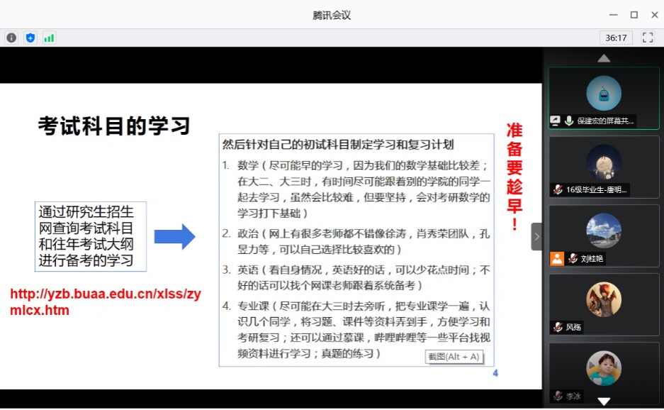
Task: Enter full screen mode
Action: [647, 38]
